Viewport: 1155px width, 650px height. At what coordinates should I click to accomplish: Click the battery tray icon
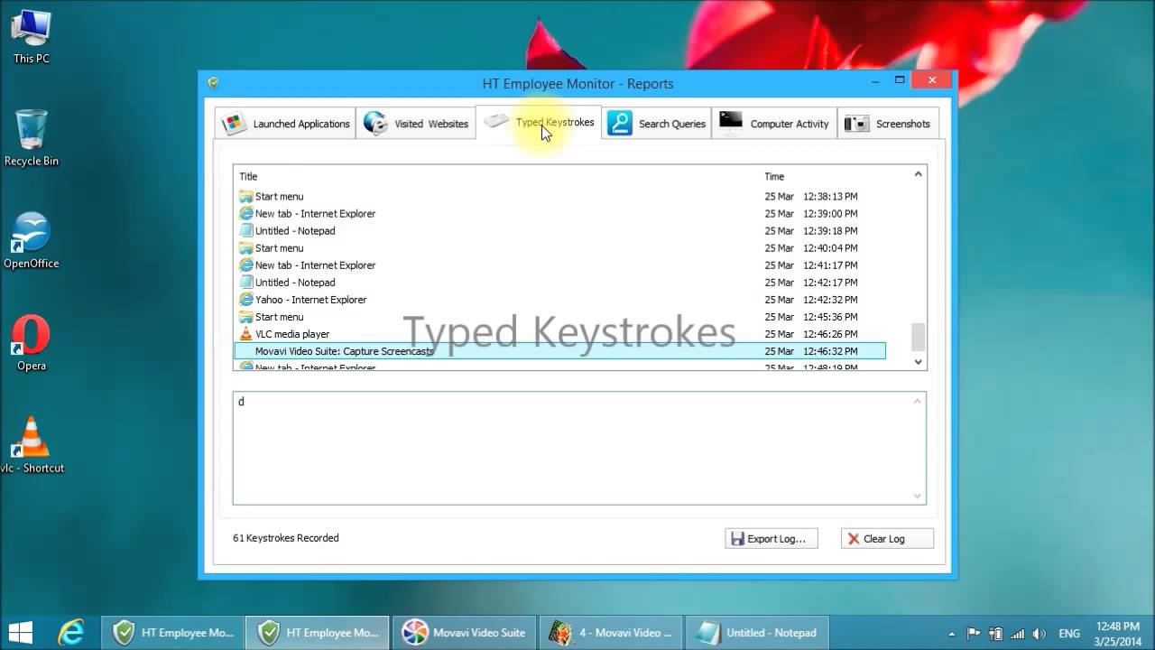tap(996, 634)
